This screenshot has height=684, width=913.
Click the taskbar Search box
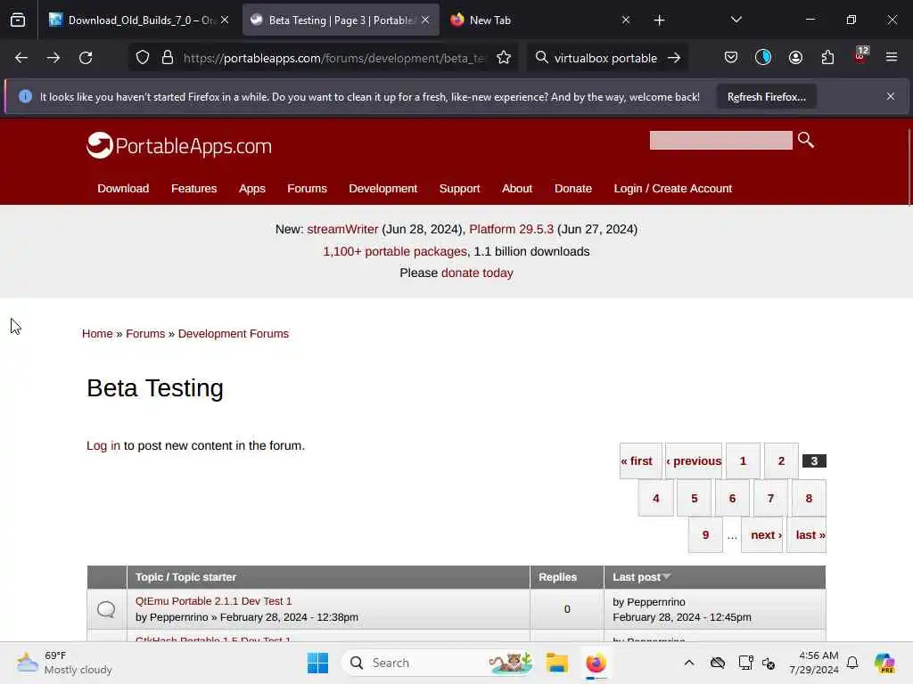(x=439, y=663)
